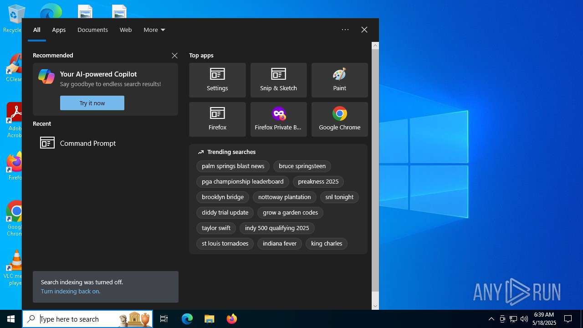This screenshot has height=328, width=583.
Task: Open network status tray icon
Action: 513,319
